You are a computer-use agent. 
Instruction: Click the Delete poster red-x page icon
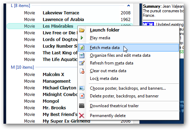pyautogui.click(x=82, y=96)
